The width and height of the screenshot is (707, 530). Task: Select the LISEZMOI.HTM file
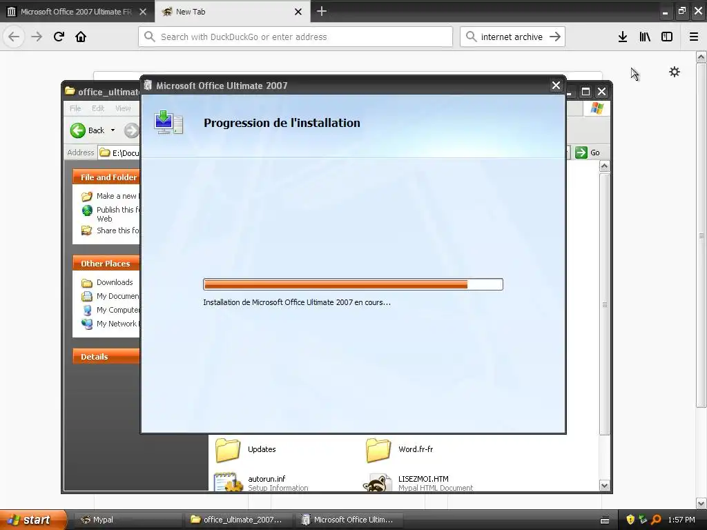(418, 482)
